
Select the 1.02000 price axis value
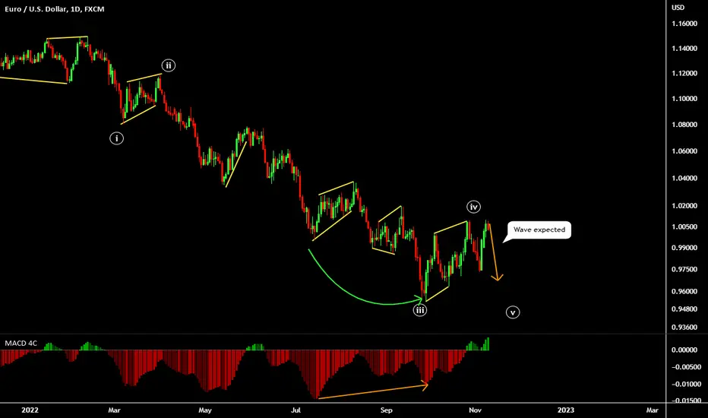click(x=684, y=206)
